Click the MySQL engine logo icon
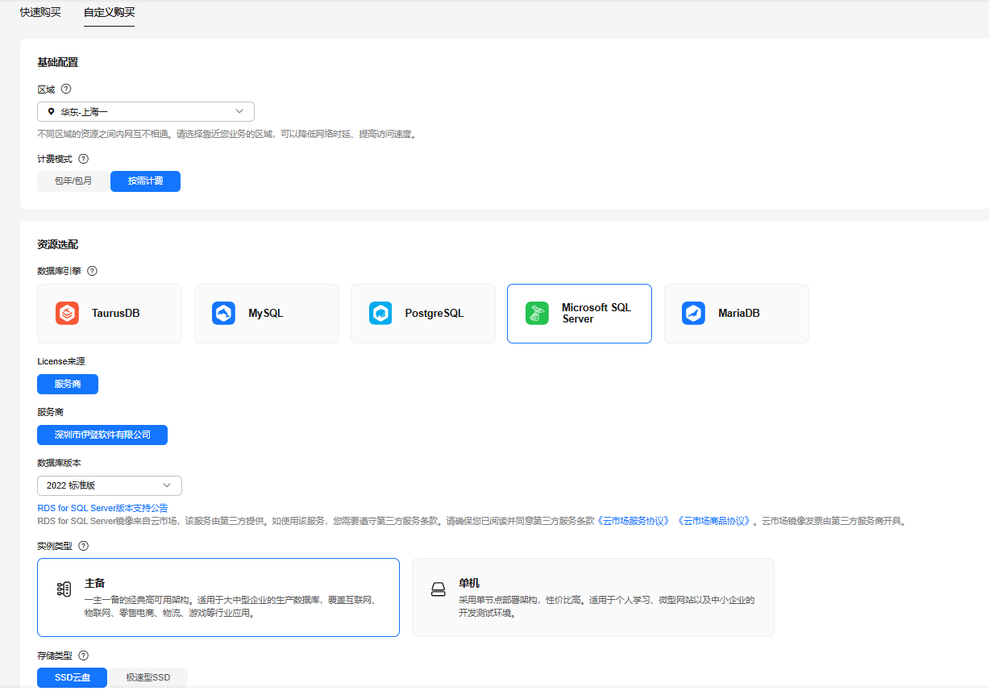The image size is (989, 691). point(223,313)
